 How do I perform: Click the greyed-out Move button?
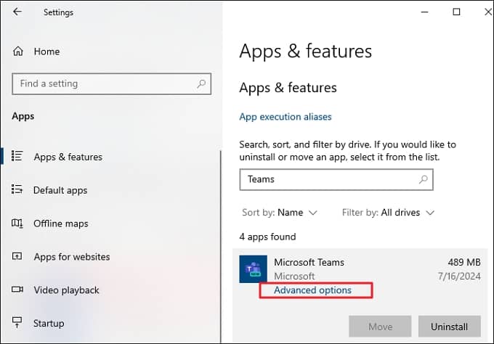coord(380,327)
